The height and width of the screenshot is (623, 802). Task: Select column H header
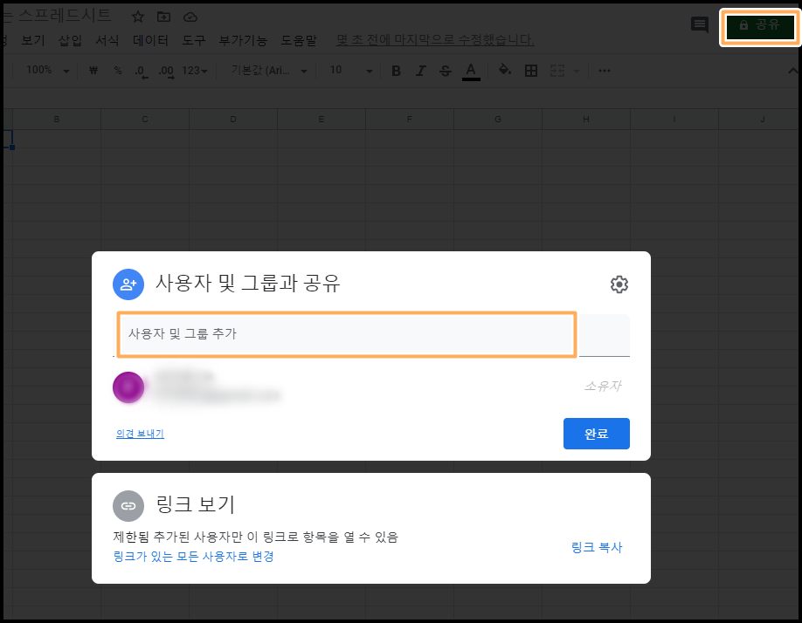click(586, 119)
